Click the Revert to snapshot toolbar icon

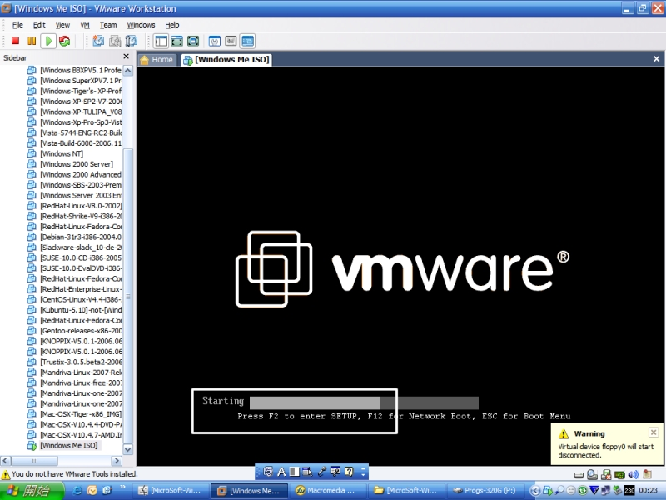(115, 41)
